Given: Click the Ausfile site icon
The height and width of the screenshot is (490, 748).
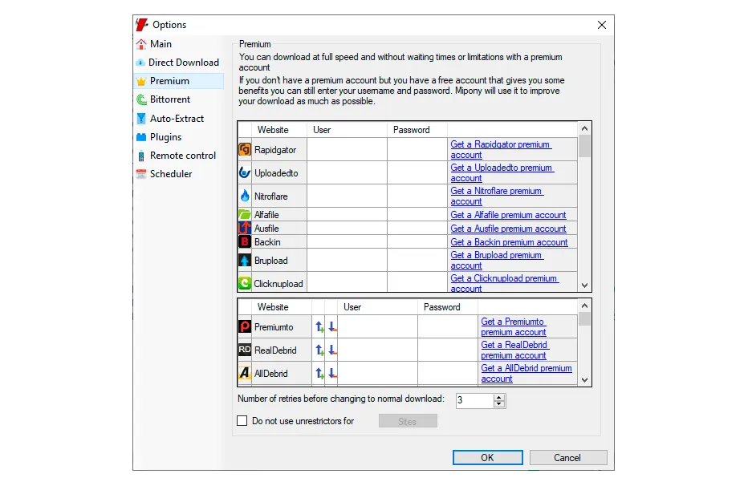Looking at the screenshot, I should point(245,229).
